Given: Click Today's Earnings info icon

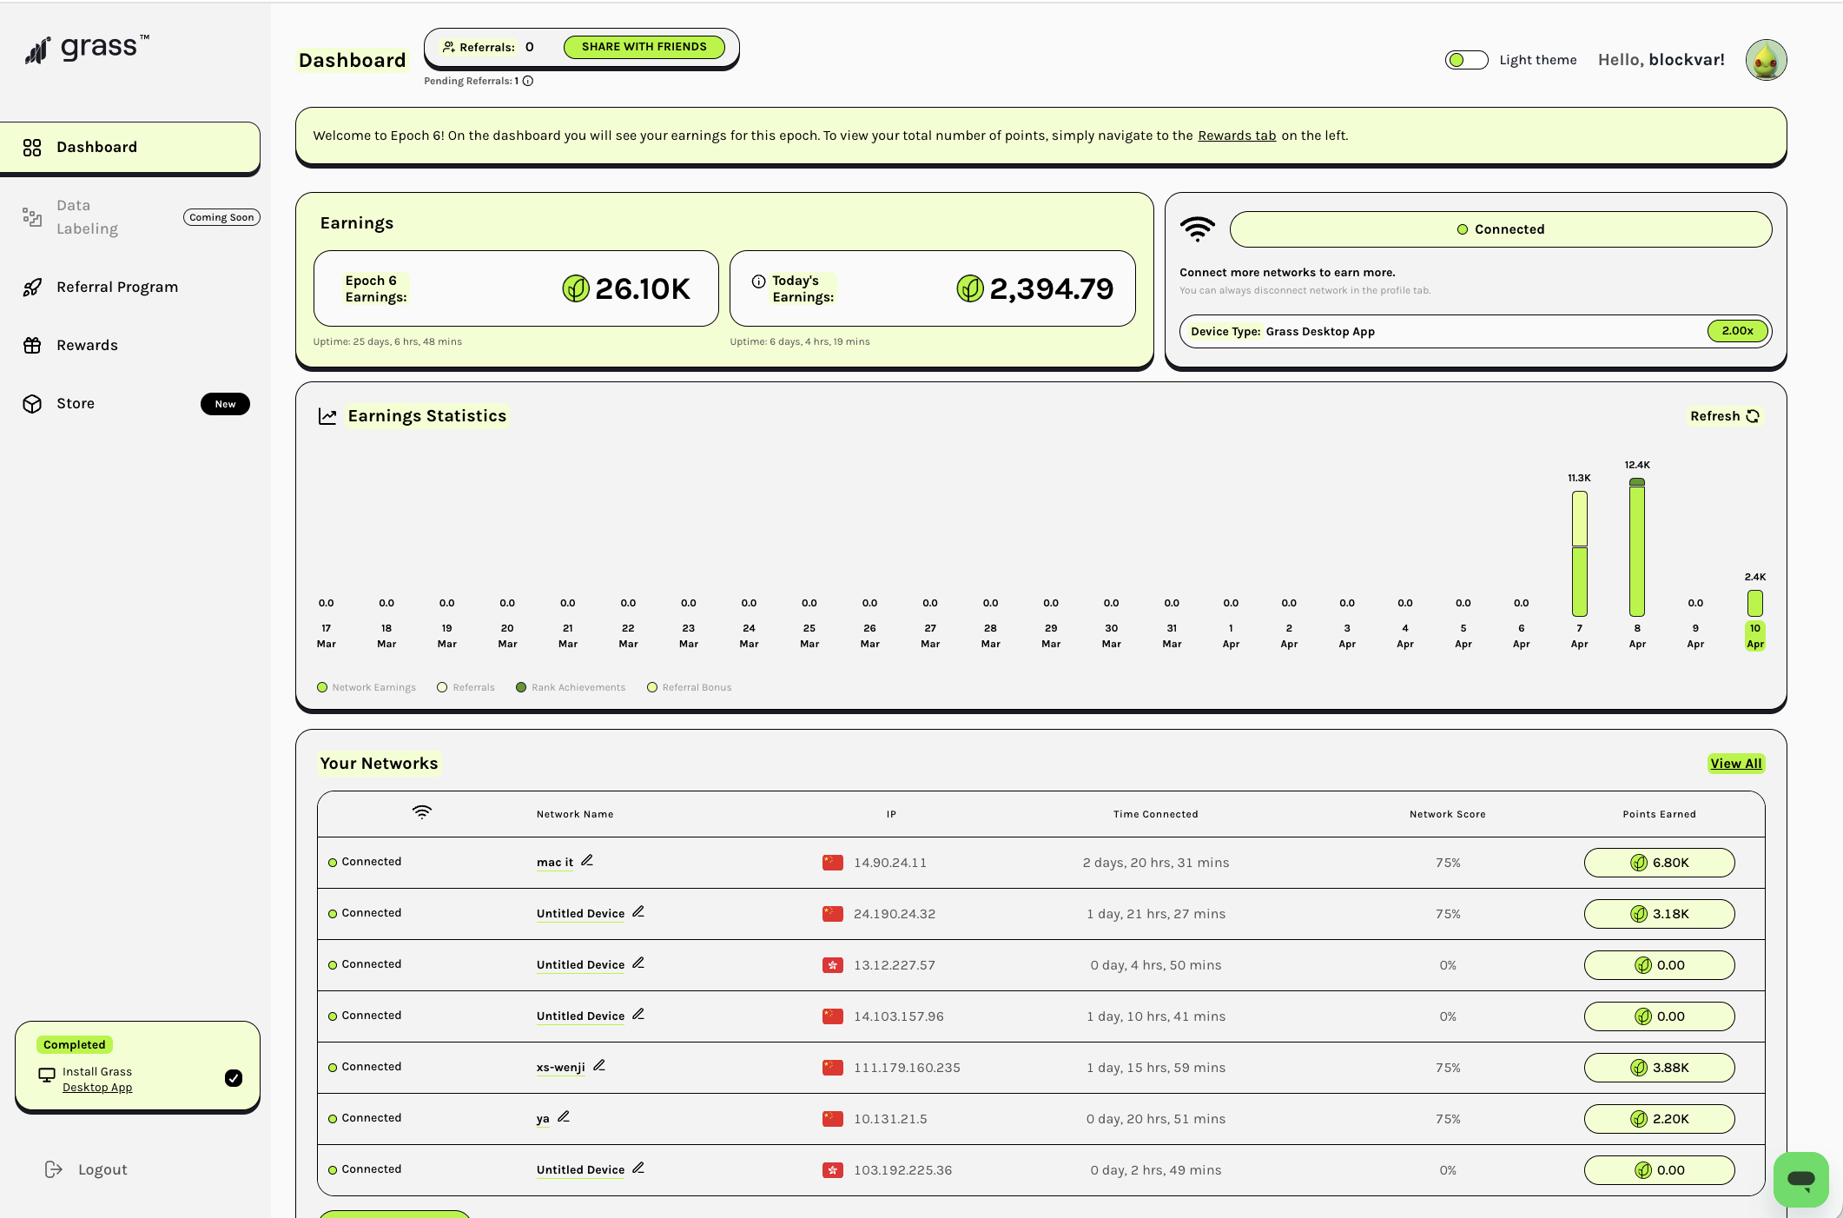Looking at the screenshot, I should pos(758,281).
